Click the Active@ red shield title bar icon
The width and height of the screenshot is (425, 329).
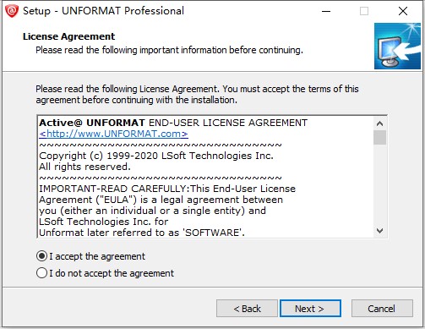coord(12,11)
